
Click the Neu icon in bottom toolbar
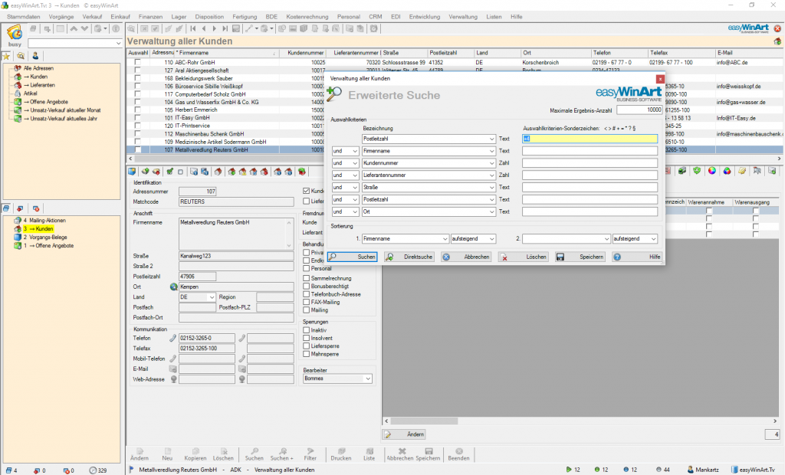[x=167, y=453]
